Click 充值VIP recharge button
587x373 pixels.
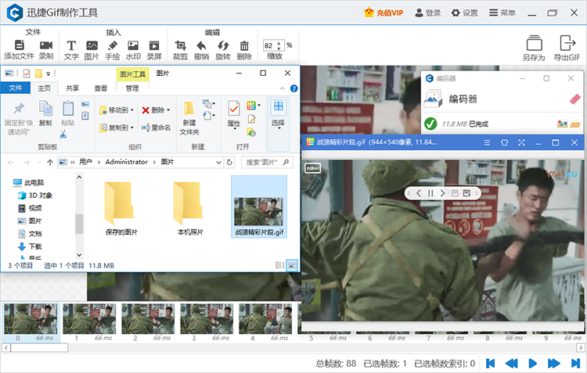tap(384, 13)
